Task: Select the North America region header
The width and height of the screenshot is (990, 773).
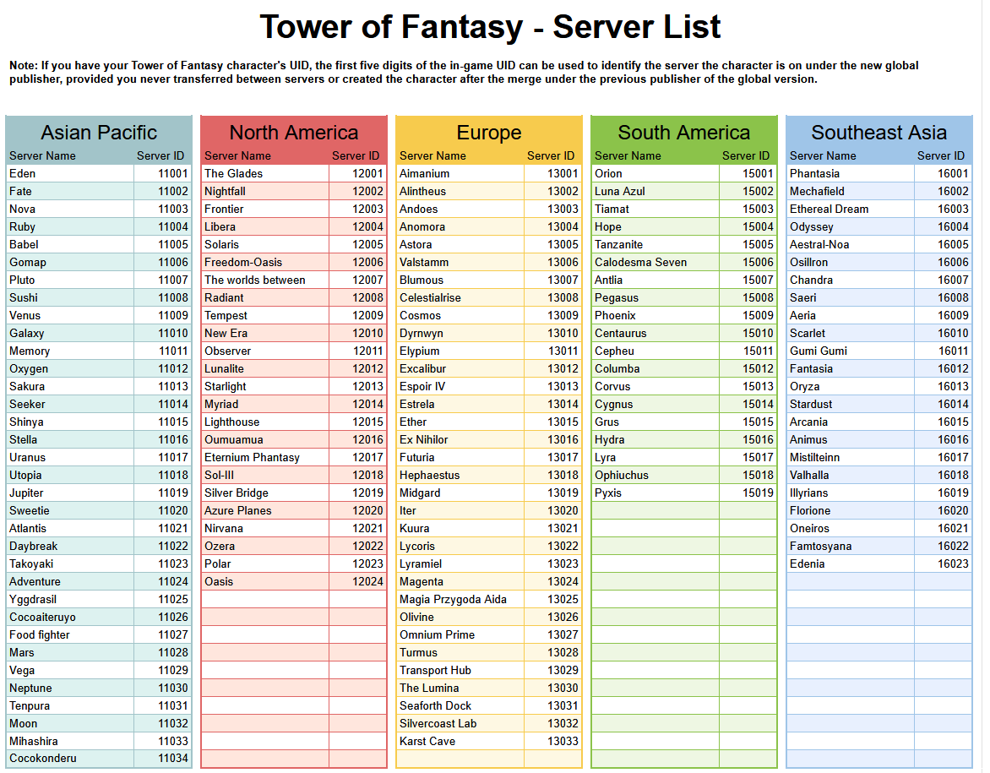Action: coord(294,133)
